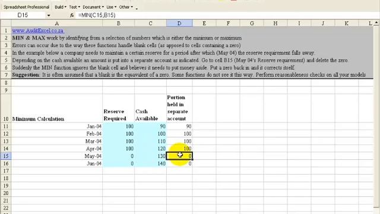The height and width of the screenshot is (214, 380).
Task: Select row 1 header
Action: (6, 30)
